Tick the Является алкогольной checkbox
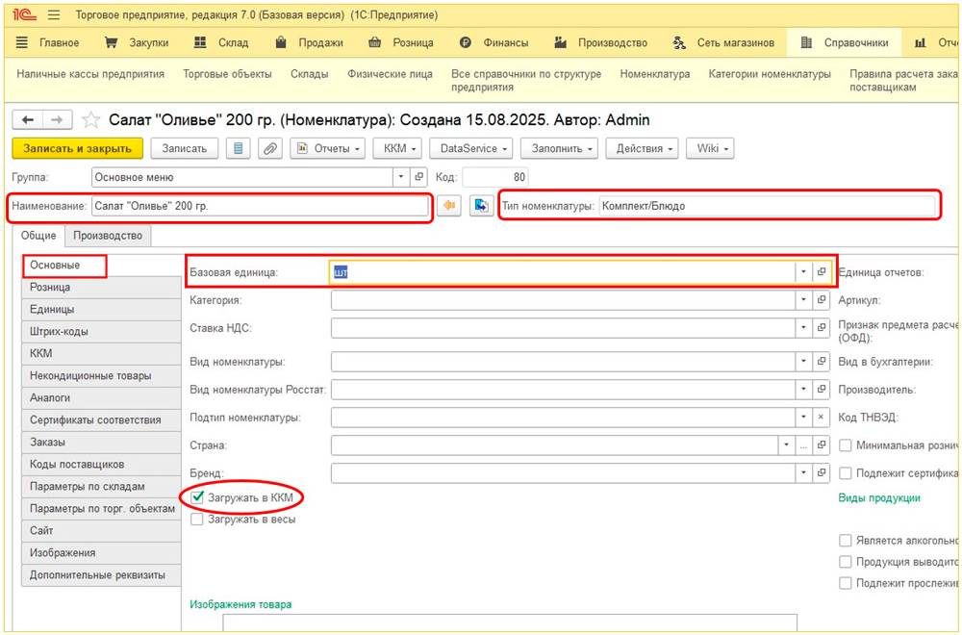Screen dimensions: 962x635 tap(846, 541)
